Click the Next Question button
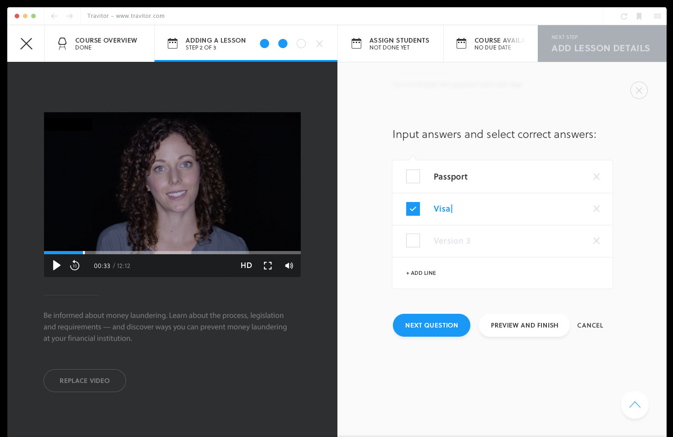Screen dimensions: 673x437 point(431,325)
